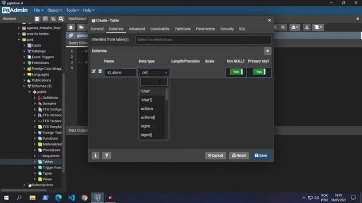Select the Types tree item
The height and width of the screenshot is (203, 362).
(x=47, y=173)
